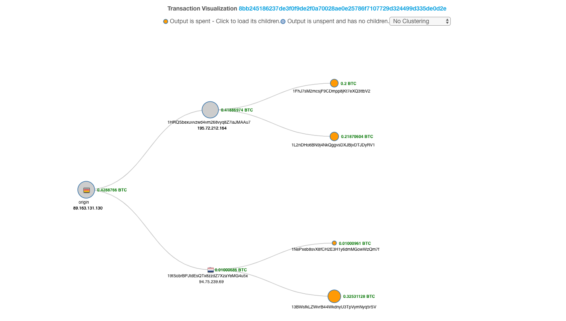This screenshot has width=566, height=321.
Task: Click the blue unspent-output legend dot
Action: pos(283,21)
